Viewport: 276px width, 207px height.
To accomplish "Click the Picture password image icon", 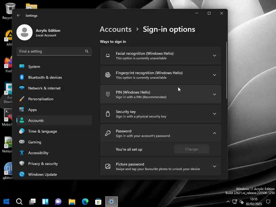I will pyautogui.click(x=108, y=166).
